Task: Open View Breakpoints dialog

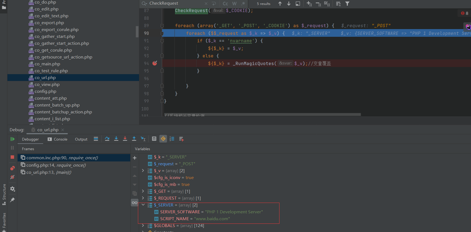Action: pyautogui.click(x=12, y=168)
